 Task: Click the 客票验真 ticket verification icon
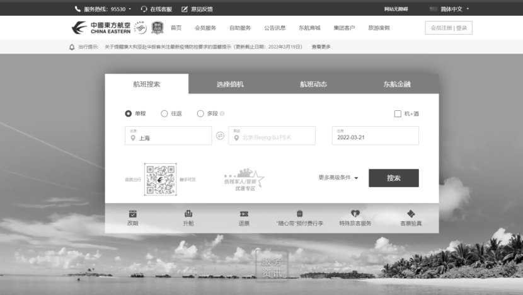[x=411, y=214]
